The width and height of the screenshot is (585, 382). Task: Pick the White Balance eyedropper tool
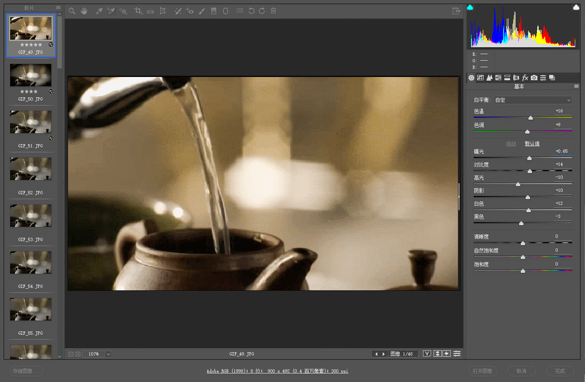(99, 11)
